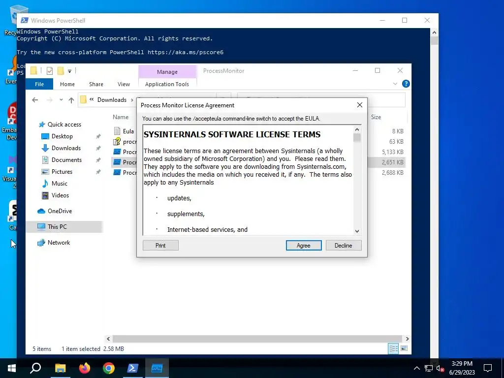Viewport: 504px width, 378px height.
Task: Select OneDrive in the navigation pane
Action: (60, 211)
